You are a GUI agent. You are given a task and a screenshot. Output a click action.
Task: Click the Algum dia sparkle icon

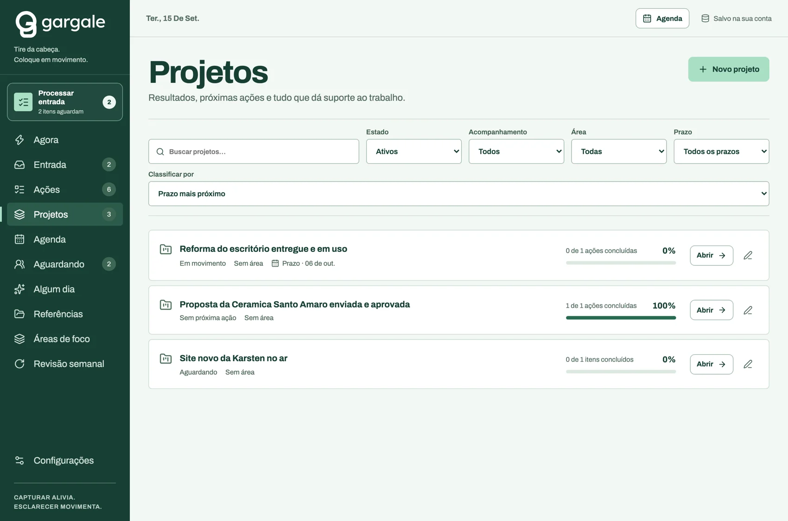19,289
